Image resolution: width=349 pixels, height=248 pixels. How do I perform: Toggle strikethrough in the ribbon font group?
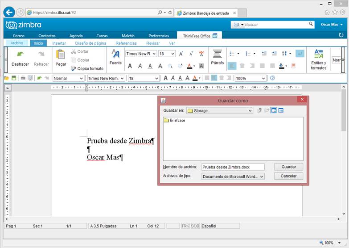tap(160, 66)
